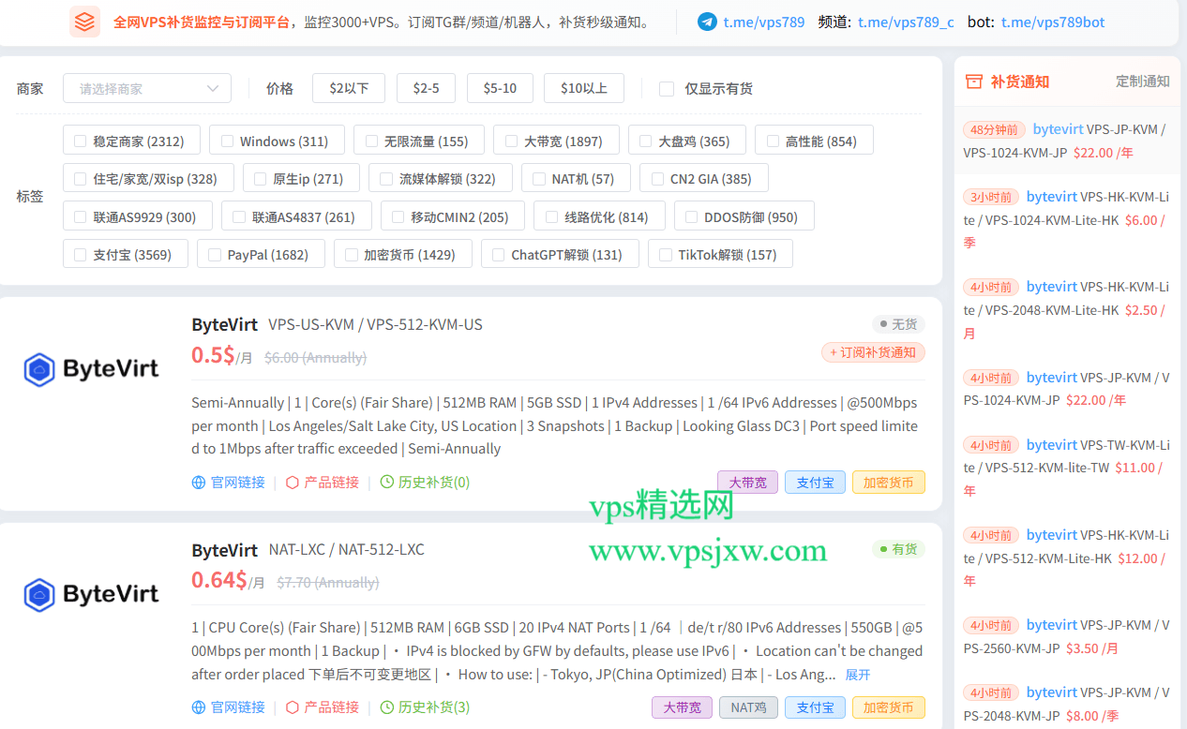1187x729 pixels.
Task: Open VPS-2048-KVM-JP $8.00 restock notice
Action: click(1067, 704)
